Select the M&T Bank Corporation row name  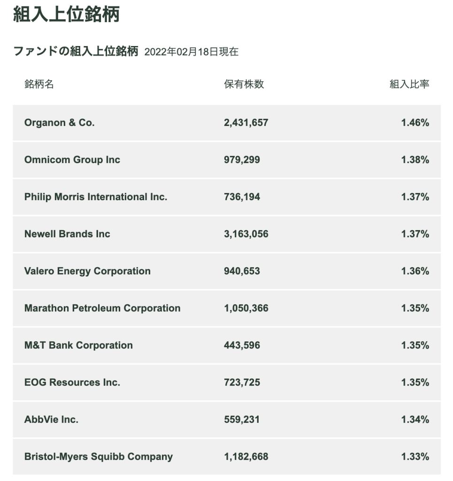pos(78,345)
